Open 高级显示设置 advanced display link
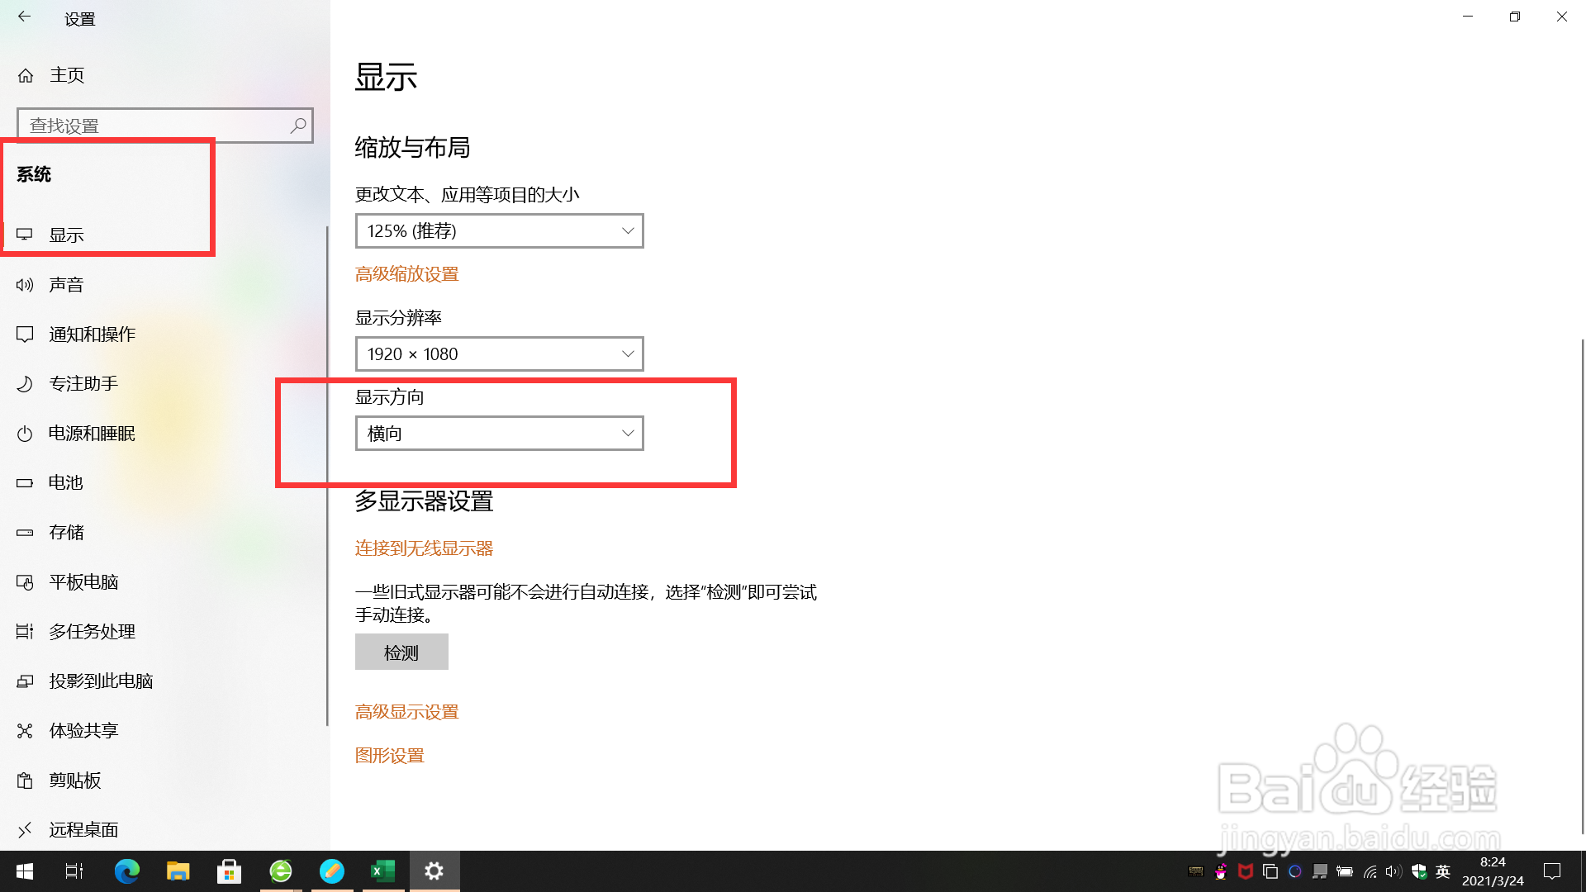Viewport: 1586px width, 892px height. tap(407, 711)
